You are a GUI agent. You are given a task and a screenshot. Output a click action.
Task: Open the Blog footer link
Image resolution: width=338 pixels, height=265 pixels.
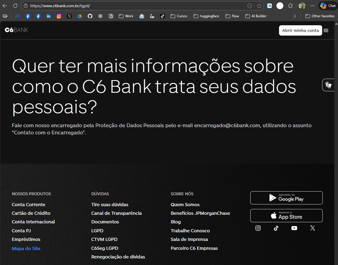(176, 222)
